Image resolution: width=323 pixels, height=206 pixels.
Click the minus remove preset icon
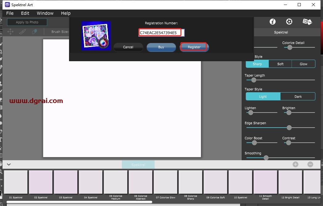(x=310, y=164)
